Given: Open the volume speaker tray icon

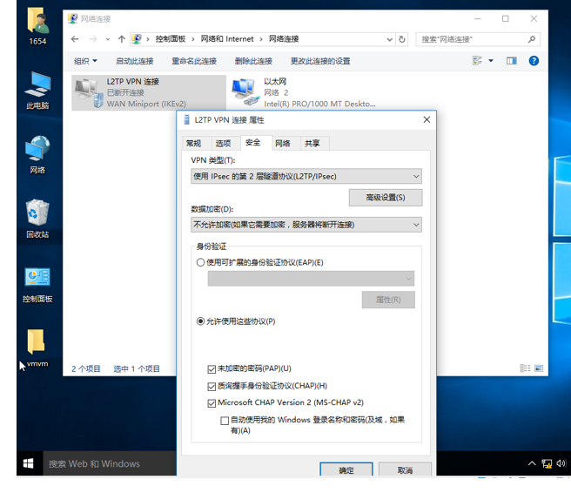Looking at the screenshot, I should click(x=561, y=463).
